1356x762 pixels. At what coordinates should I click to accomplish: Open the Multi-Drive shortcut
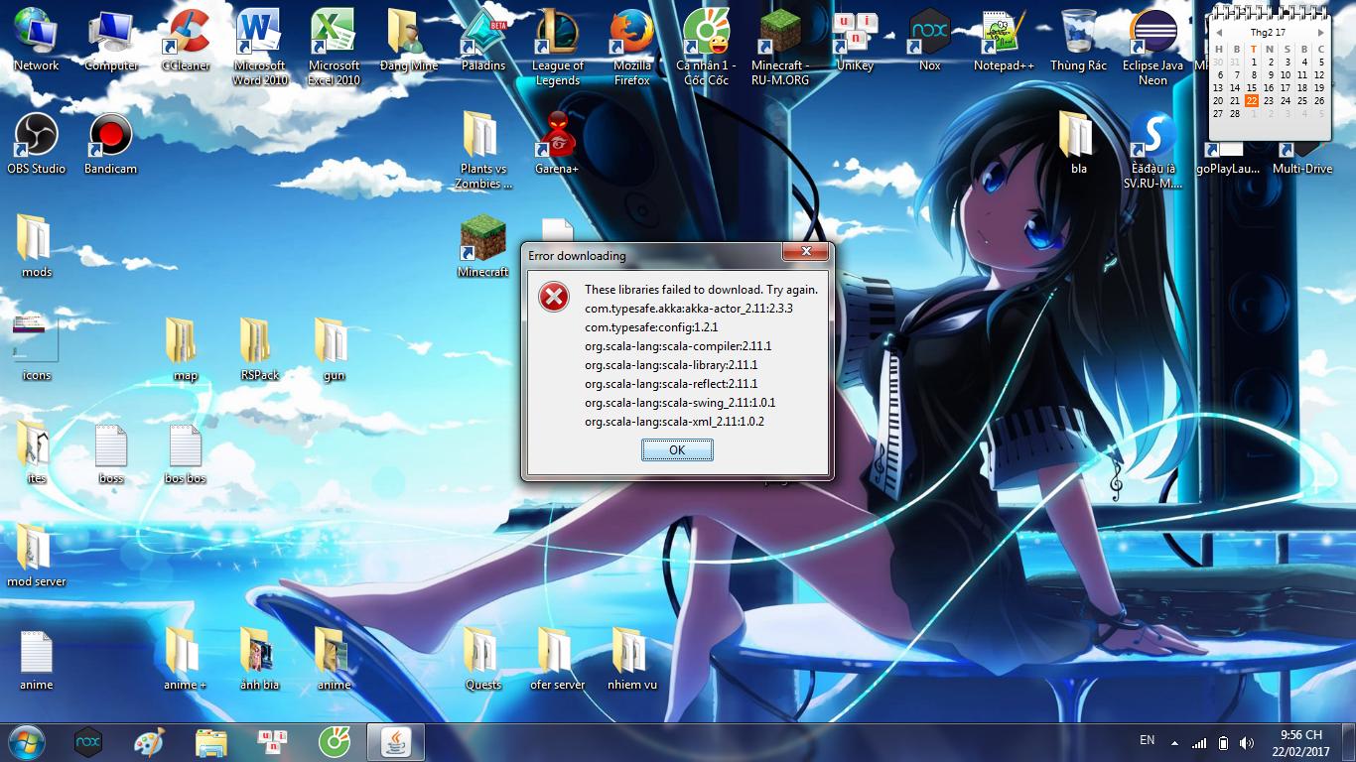tap(1302, 159)
